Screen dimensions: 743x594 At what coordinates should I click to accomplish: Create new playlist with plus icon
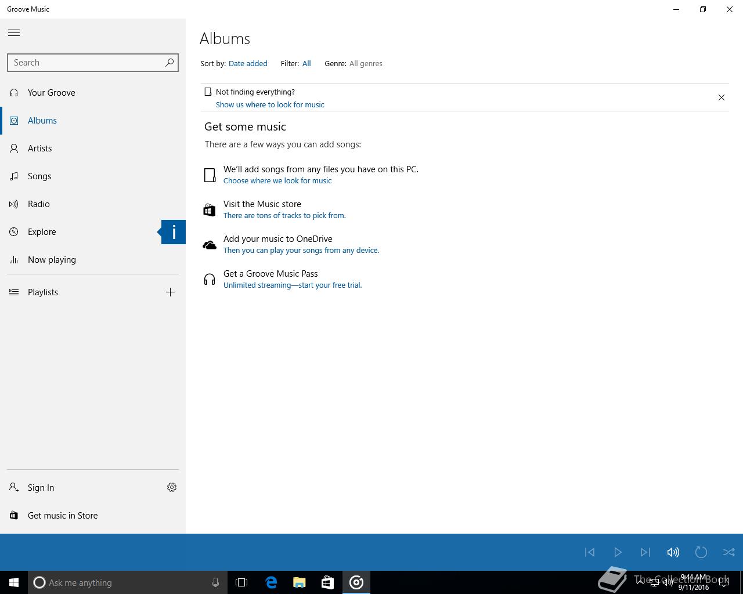click(170, 292)
